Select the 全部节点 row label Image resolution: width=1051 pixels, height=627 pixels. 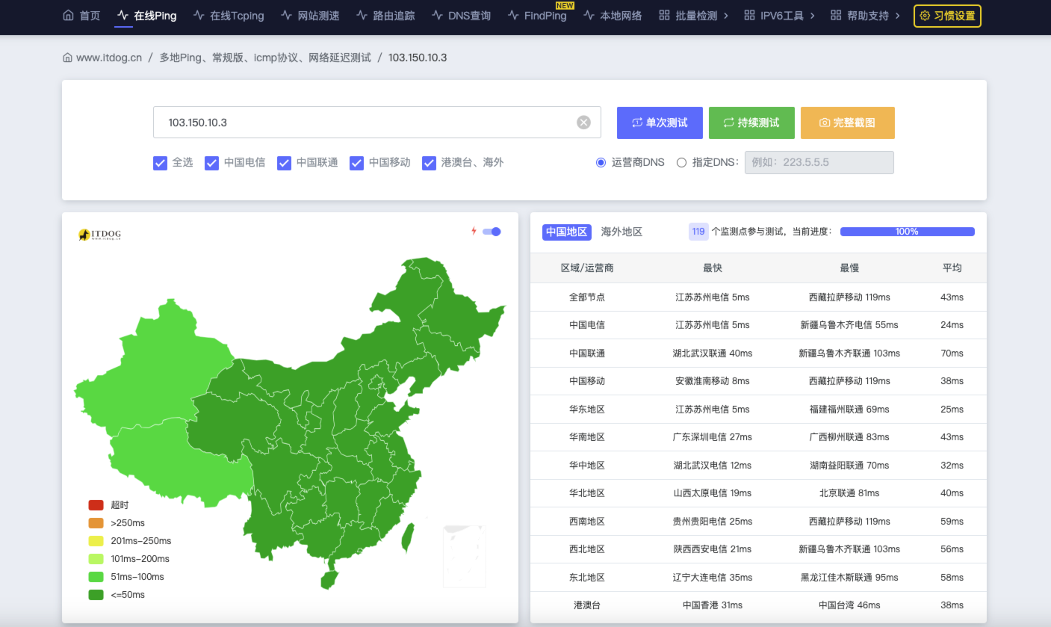[x=587, y=297]
